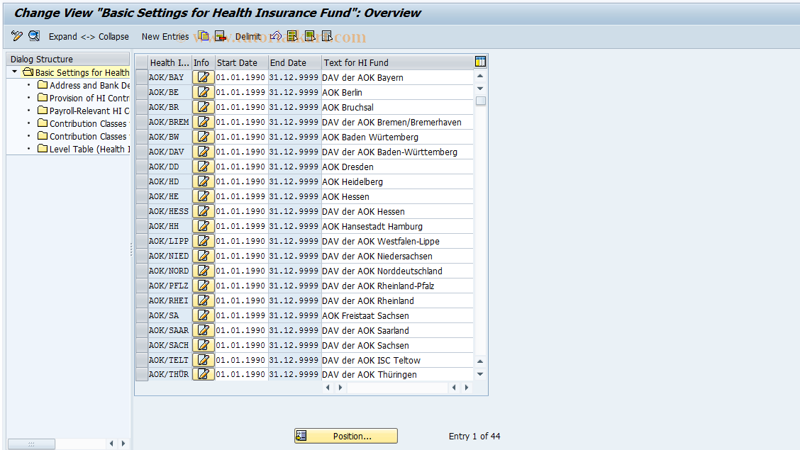Select row marker for AOK/BREM
Viewport: 800px width, 450px height.
coord(142,122)
